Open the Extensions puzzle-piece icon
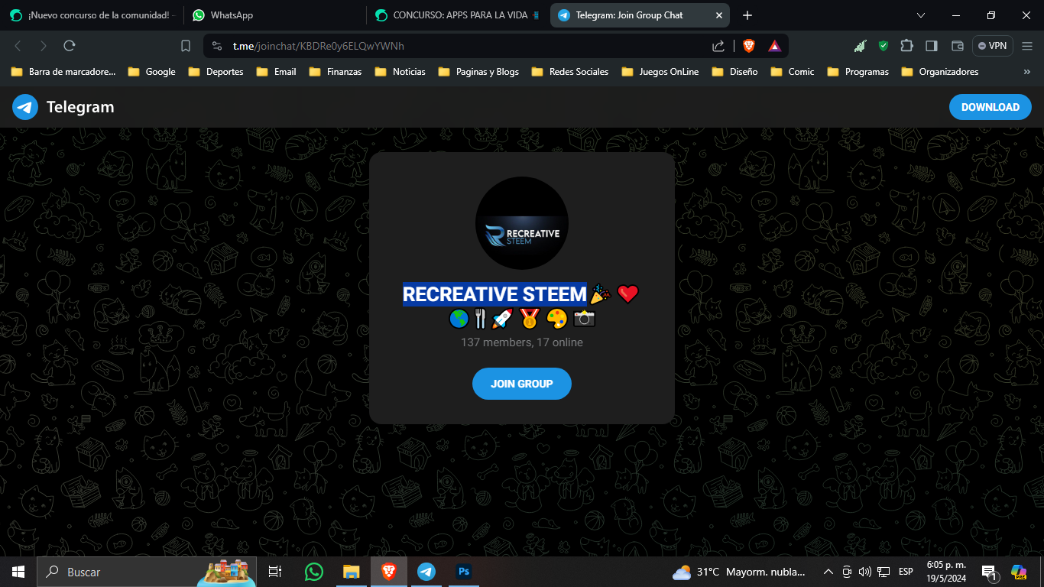The width and height of the screenshot is (1044, 587). click(x=906, y=46)
